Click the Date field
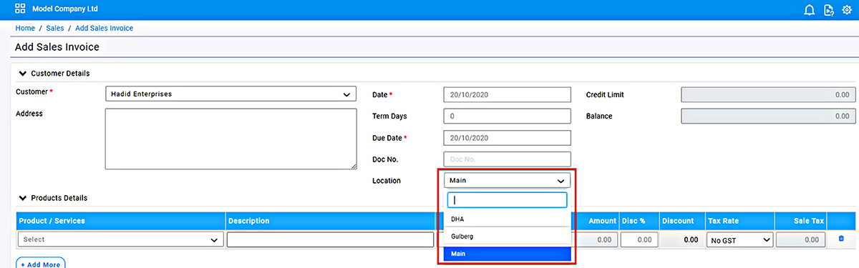 (x=508, y=94)
